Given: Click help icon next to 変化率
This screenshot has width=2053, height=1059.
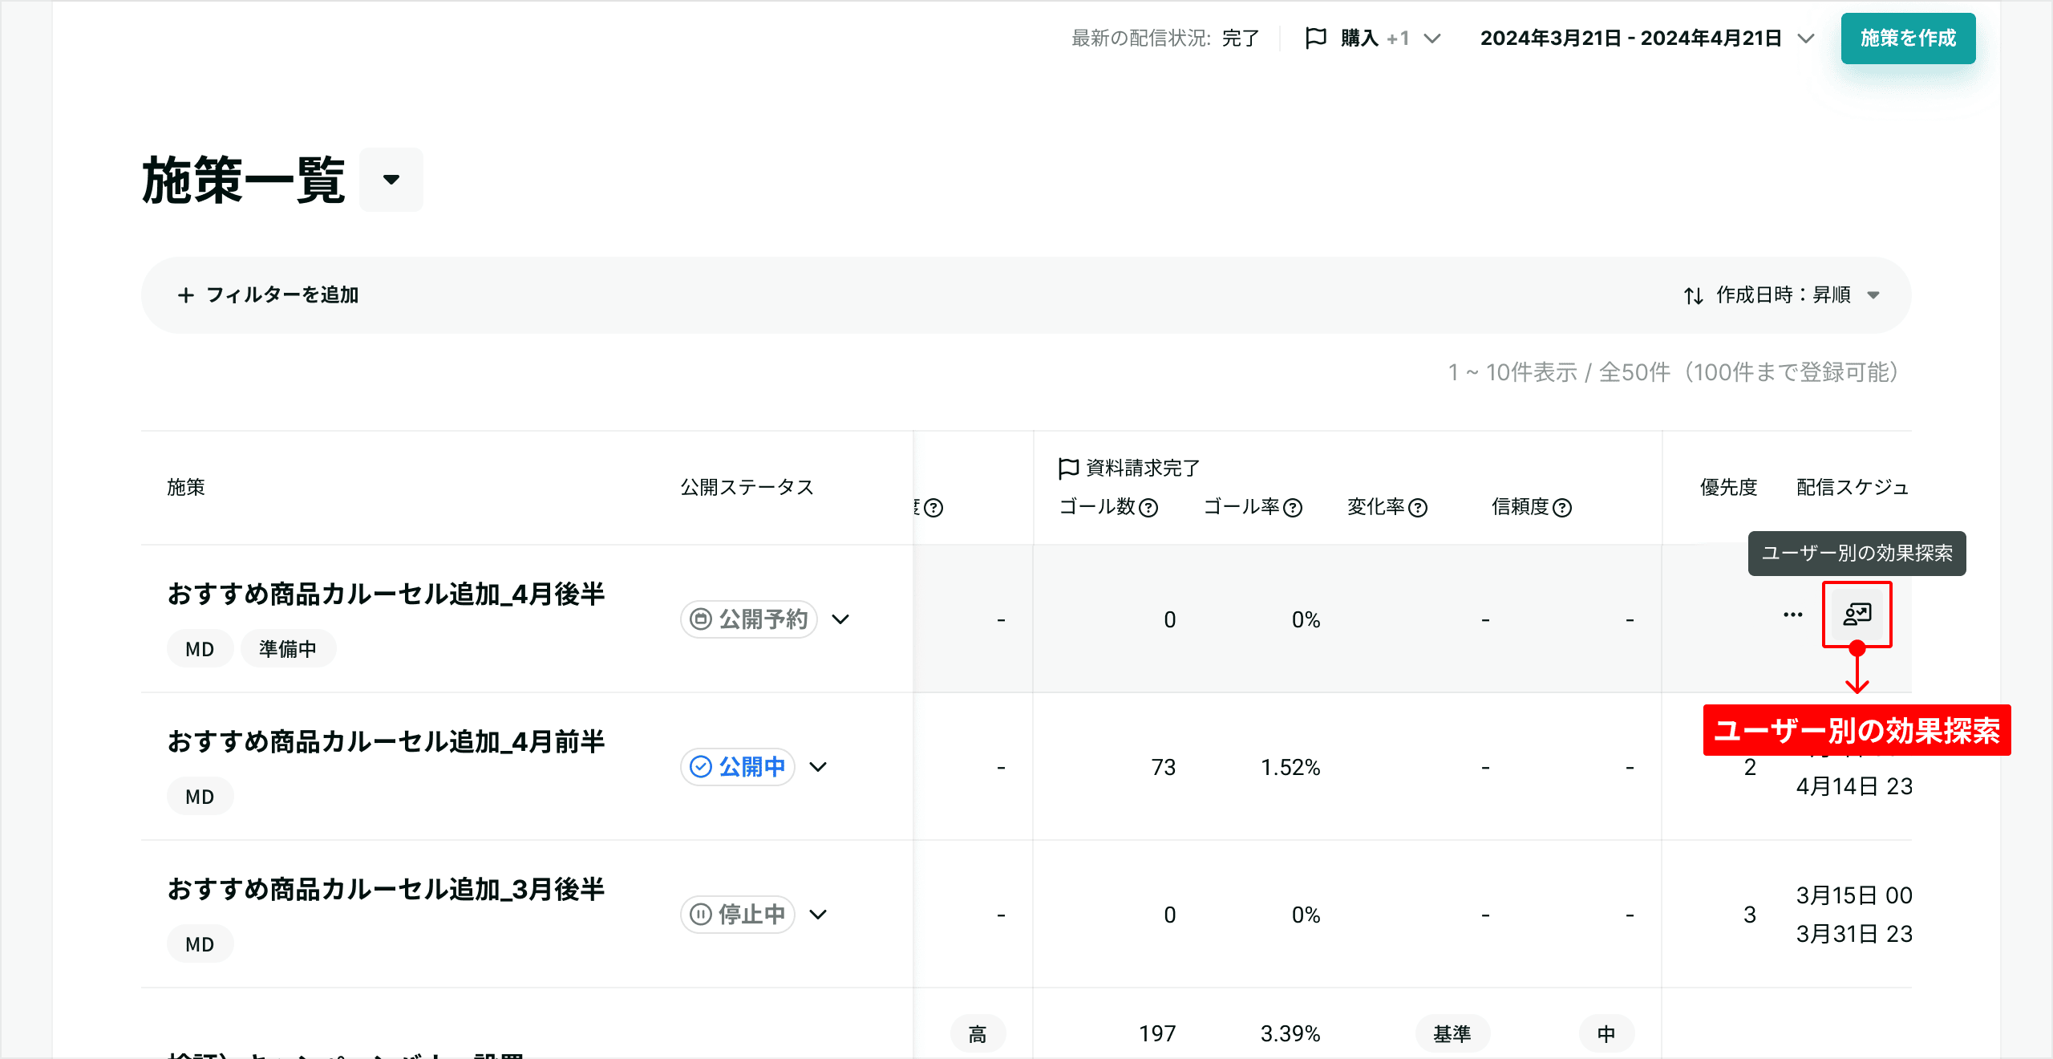Looking at the screenshot, I should point(1418,508).
